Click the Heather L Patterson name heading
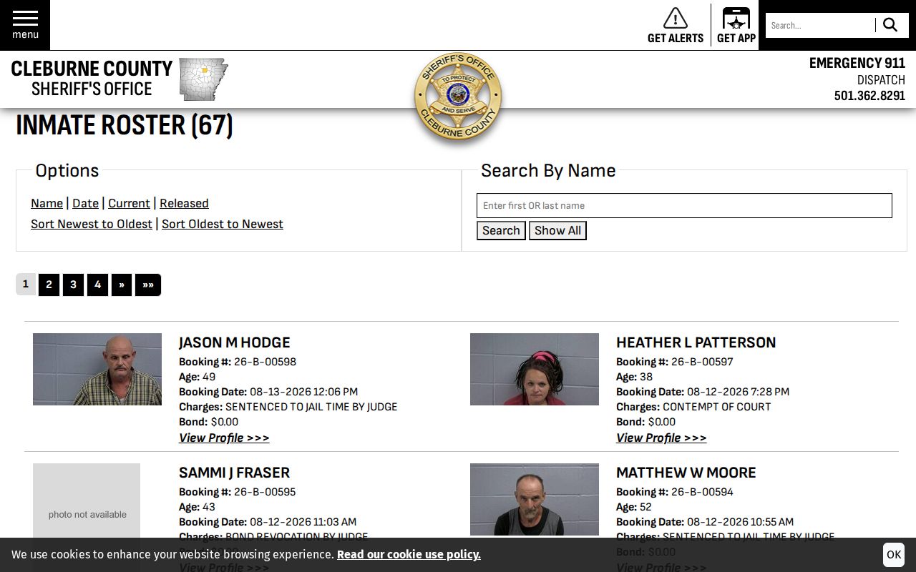This screenshot has width=916, height=572. 696,342
